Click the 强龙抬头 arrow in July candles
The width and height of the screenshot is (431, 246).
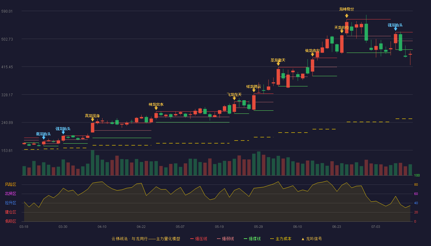[x=396, y=29]
